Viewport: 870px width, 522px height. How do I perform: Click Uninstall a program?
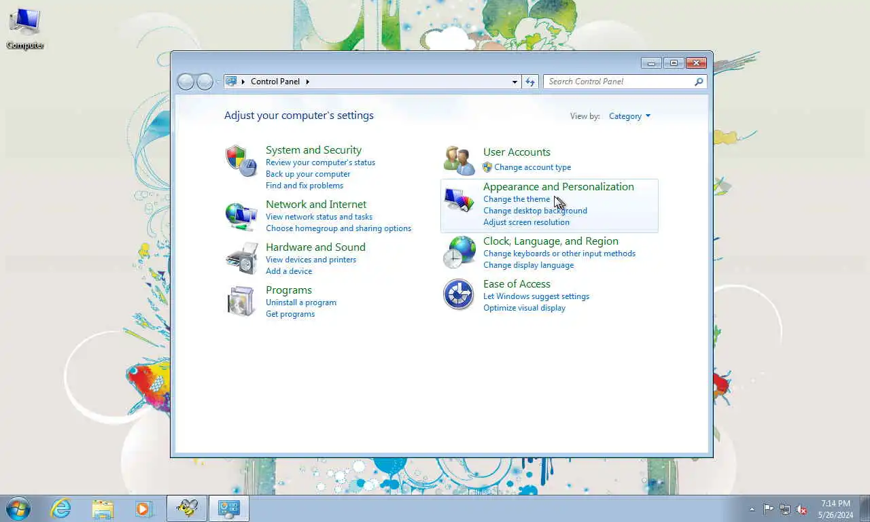click(x=301, y=302)
